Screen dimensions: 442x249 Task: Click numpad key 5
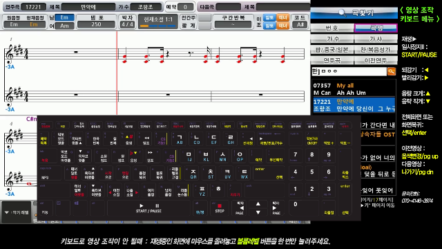point(311,174)
